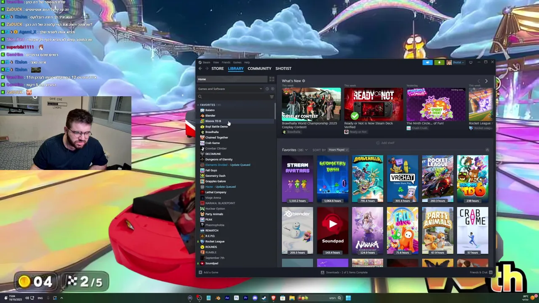Select Bloons TD 6 in the list

coord(213,121)
